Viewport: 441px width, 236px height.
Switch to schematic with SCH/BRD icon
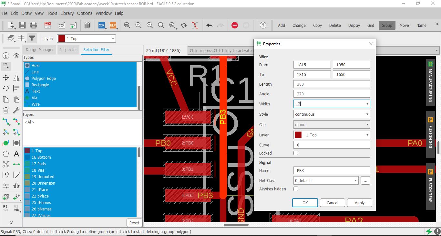48,25
